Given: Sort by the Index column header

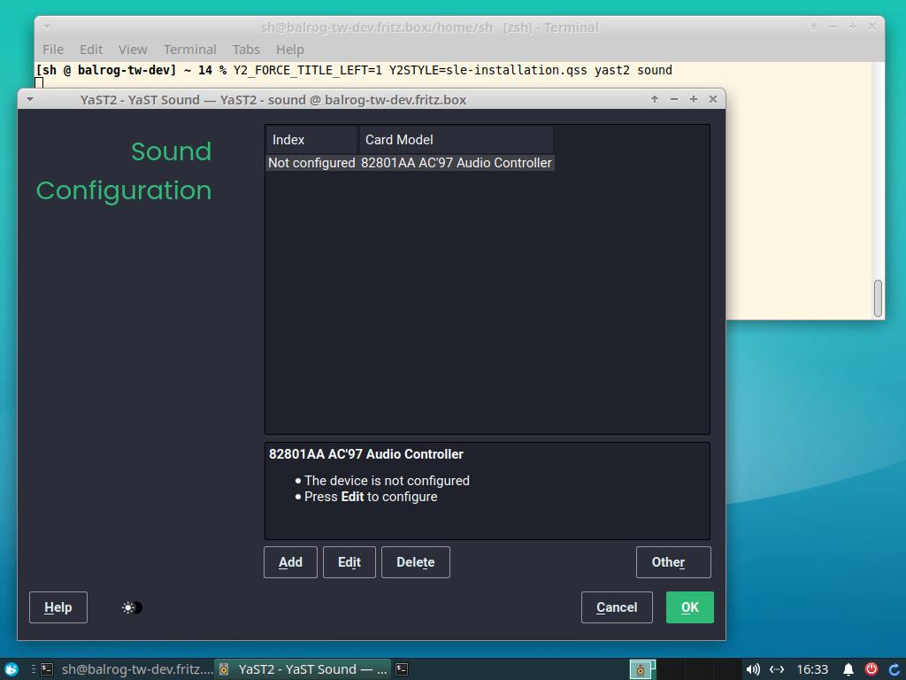Looking at the screenshot, I should pyautogui.click(x=311, y=140).
